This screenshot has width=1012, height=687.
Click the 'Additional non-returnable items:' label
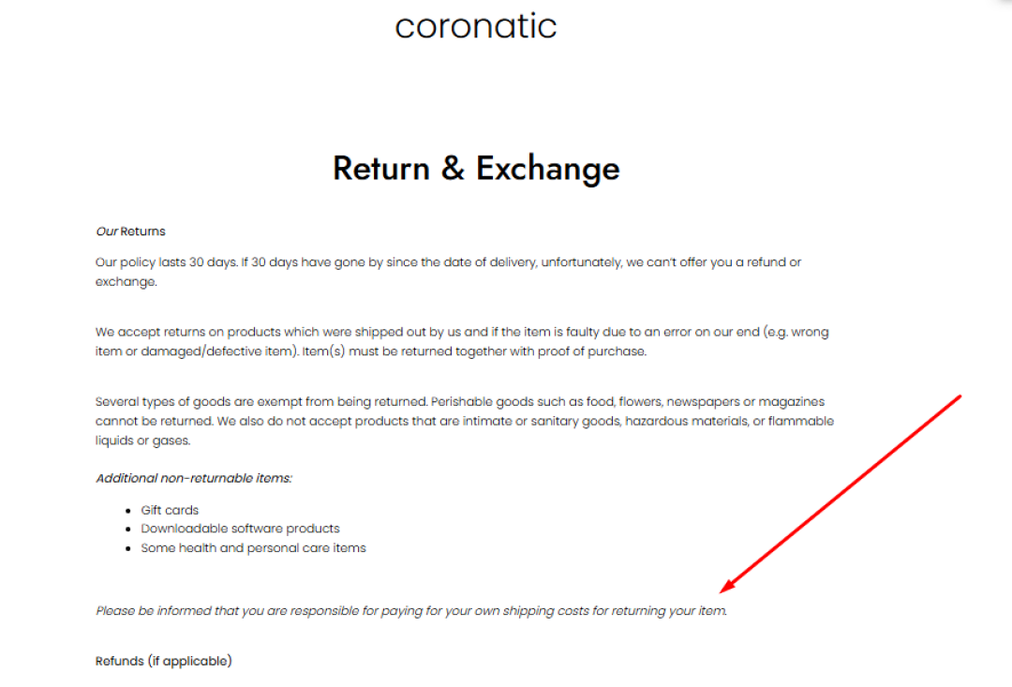(x=193, y=478)
